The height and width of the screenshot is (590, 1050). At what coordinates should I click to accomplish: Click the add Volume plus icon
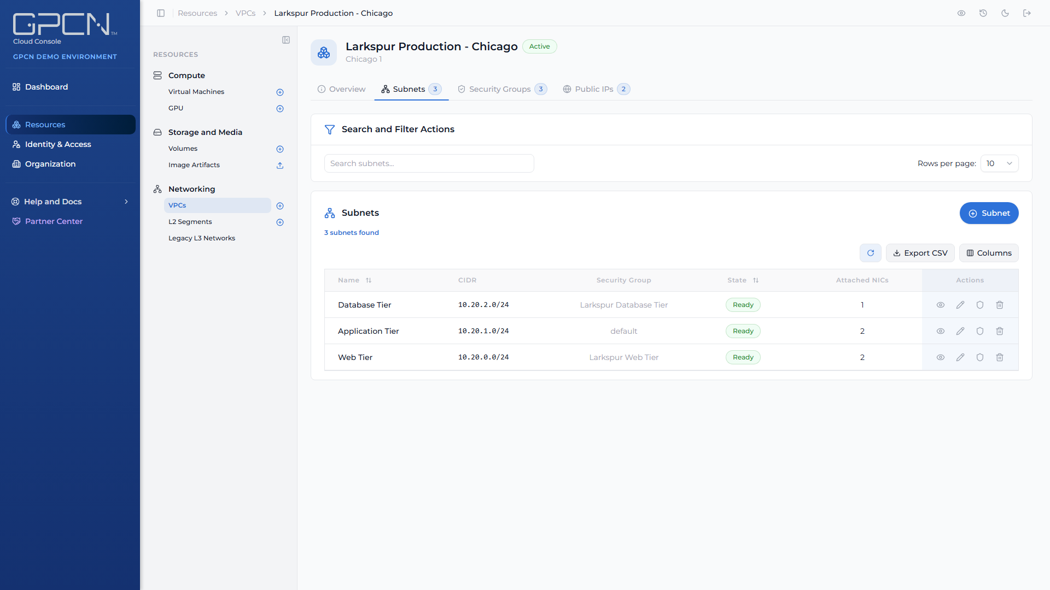tap(280, 149)
